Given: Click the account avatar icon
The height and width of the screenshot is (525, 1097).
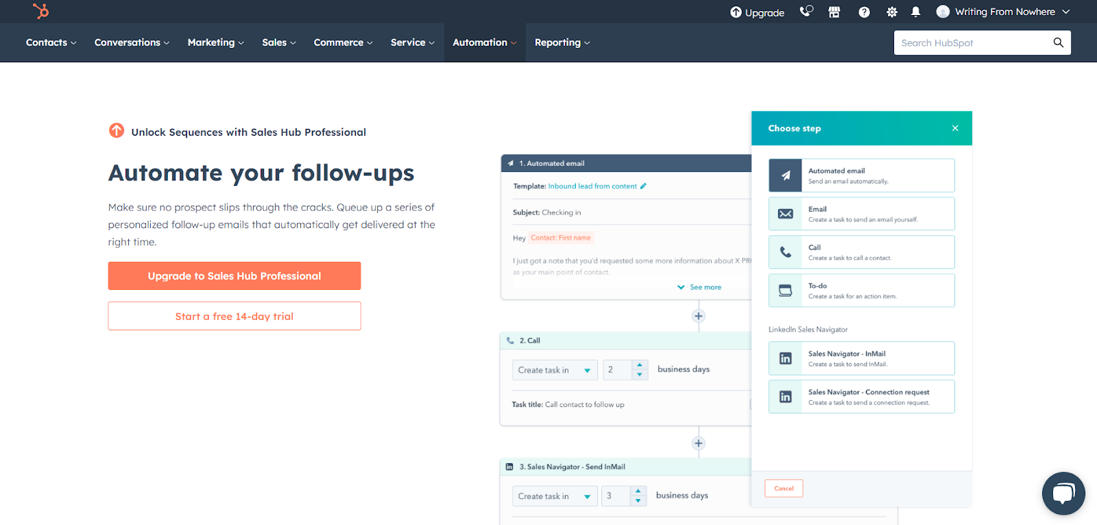Looking at the screenshot, I should (x=943, y=12).
